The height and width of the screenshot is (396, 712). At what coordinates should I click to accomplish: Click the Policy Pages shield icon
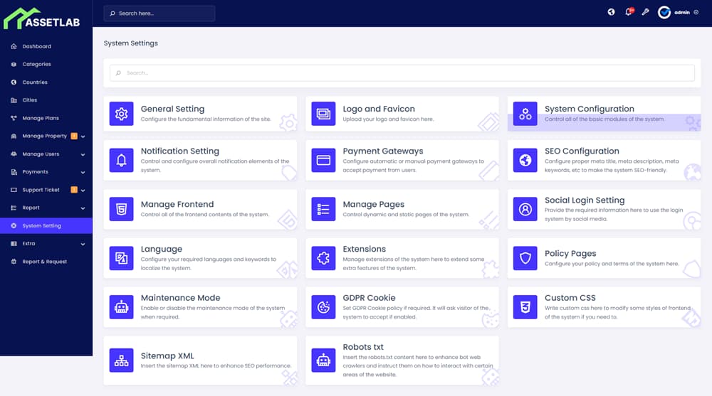pyautogui.click(x=525, y=258)
